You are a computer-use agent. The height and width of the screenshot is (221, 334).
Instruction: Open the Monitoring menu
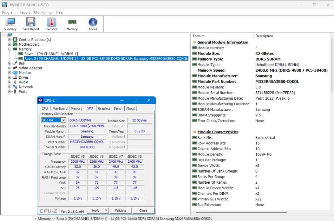[43, 12]
